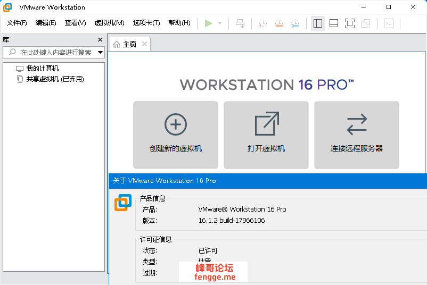
Task: Click the green Power On play icon
Action: (208, 23)
